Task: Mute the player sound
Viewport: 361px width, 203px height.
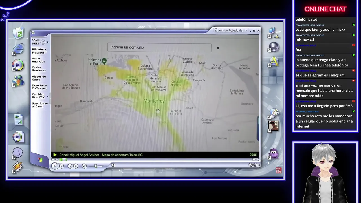Action: (84, 166)
